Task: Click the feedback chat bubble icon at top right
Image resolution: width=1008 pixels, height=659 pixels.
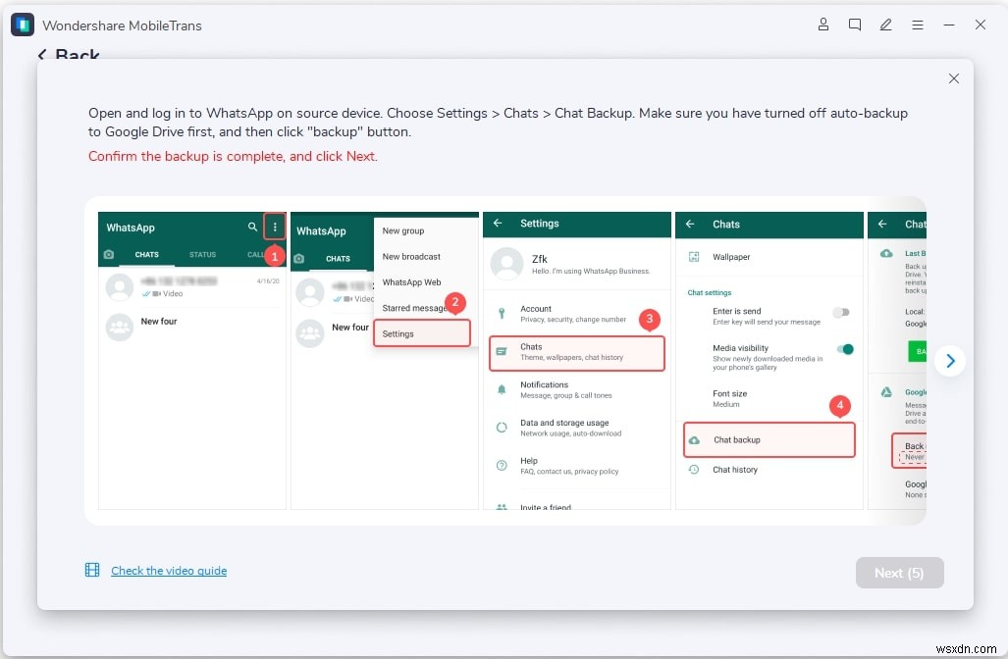Action: 855,25
